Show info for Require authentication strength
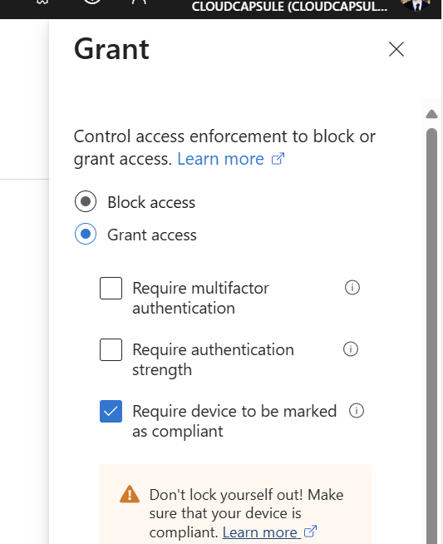This screenshot has height=544, width=443. tap(351, 349)
